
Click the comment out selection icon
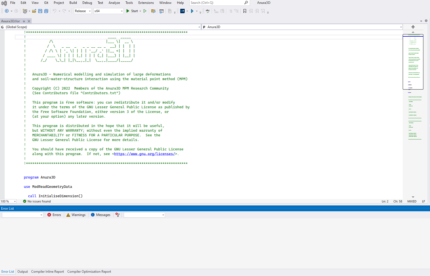point(230,11)
